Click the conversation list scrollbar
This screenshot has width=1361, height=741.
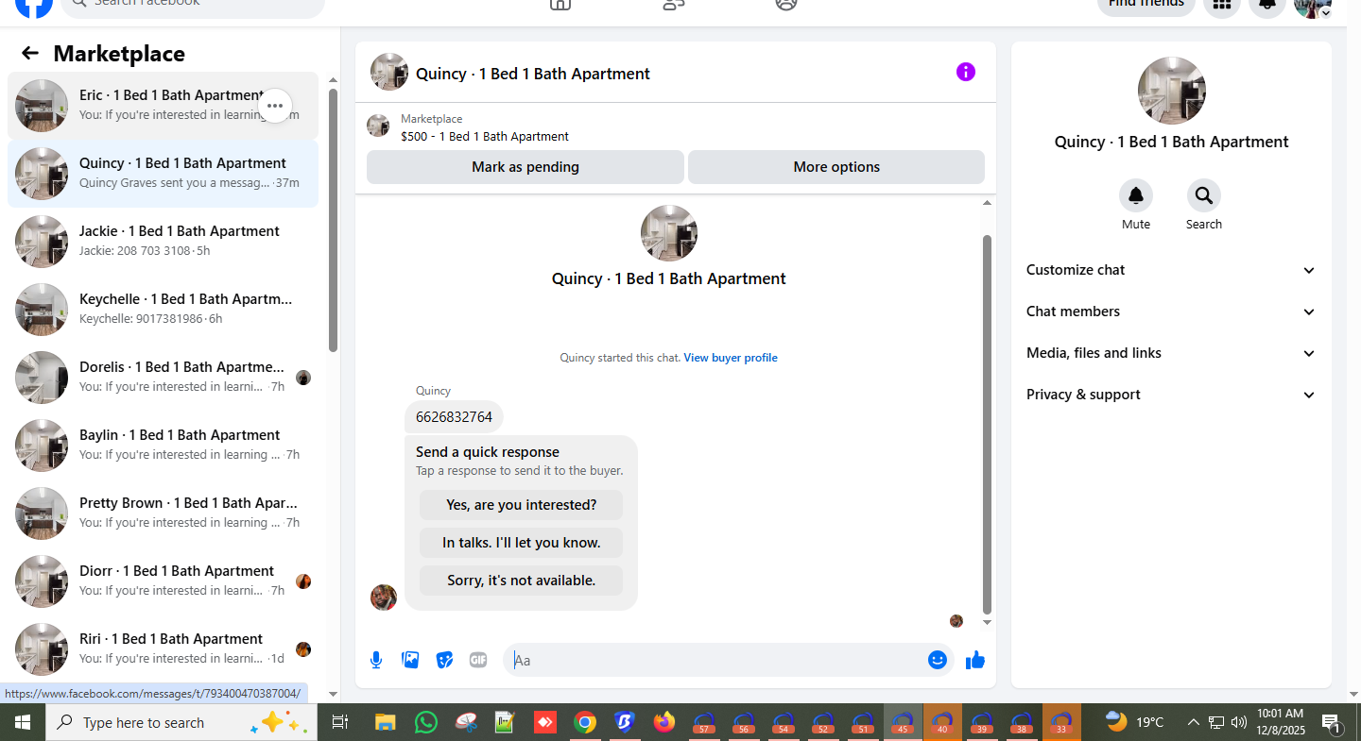coord(333,220)
